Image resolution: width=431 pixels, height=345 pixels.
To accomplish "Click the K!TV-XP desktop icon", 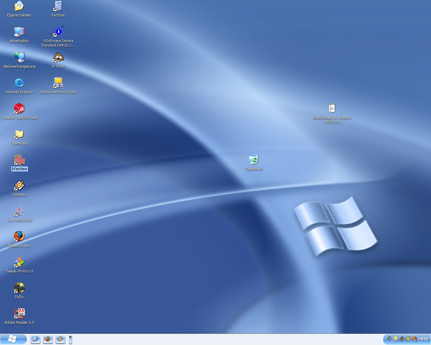I will 58,58.
